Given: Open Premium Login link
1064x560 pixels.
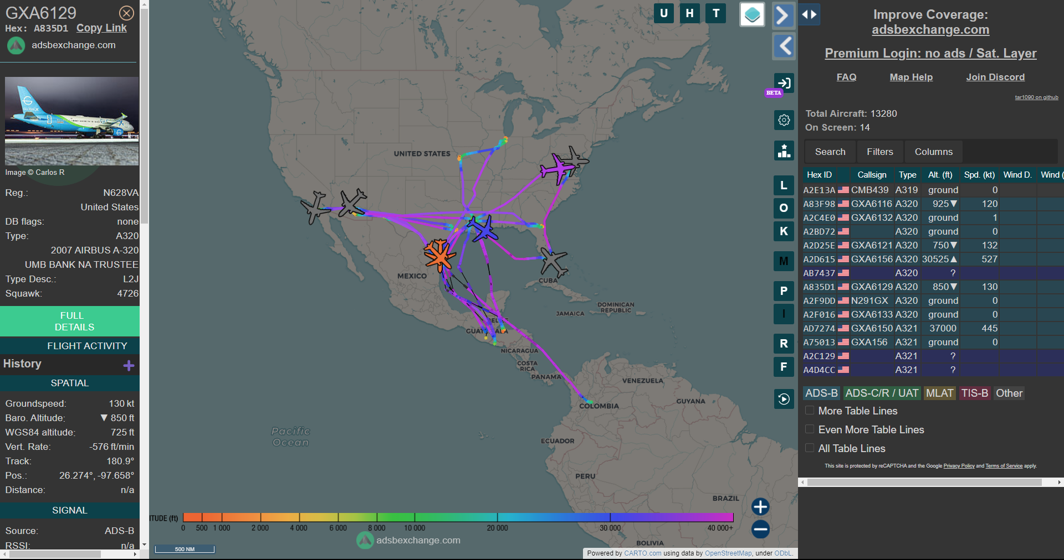Looking at the screenshot, I should (x=930, y=53).
